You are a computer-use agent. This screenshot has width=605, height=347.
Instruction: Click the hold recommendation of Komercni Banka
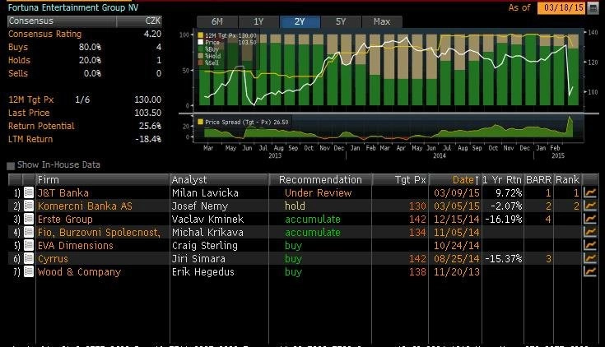coord(295,206)
